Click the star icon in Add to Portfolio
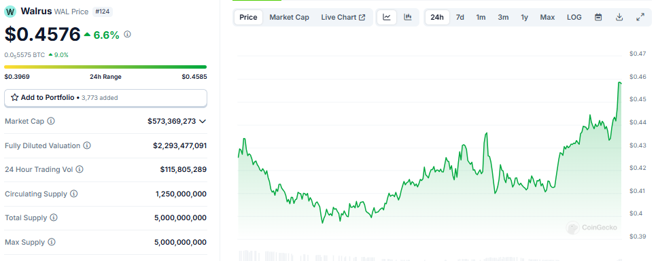The image size is (658, 261). [15, 97]
